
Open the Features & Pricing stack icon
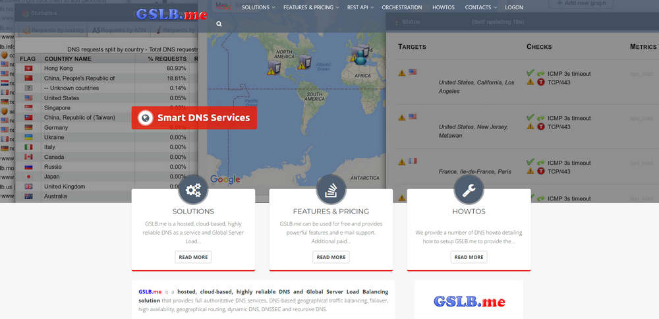(331, 190)
